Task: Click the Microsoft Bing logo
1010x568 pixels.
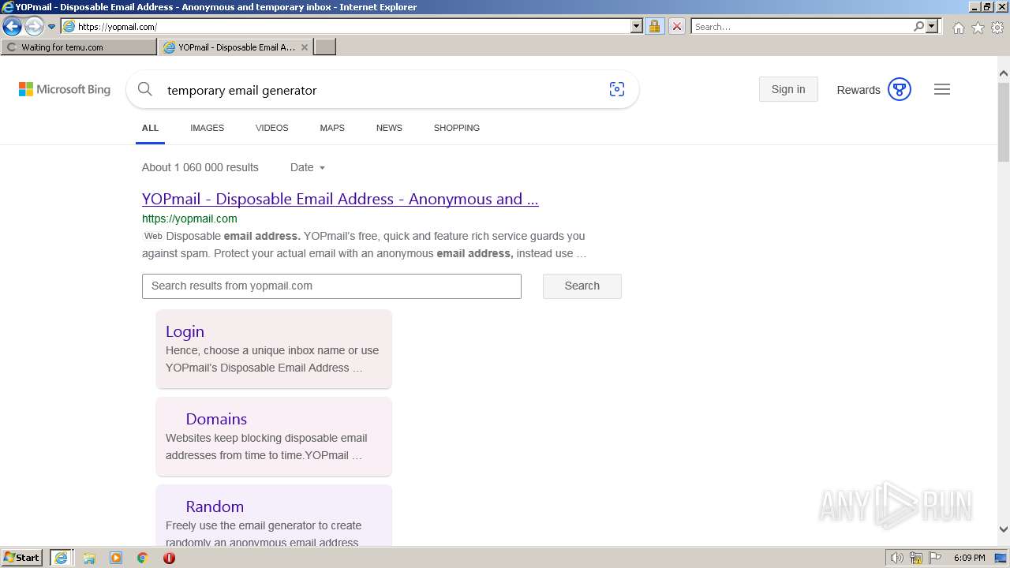Action: [x=65, y=90]
